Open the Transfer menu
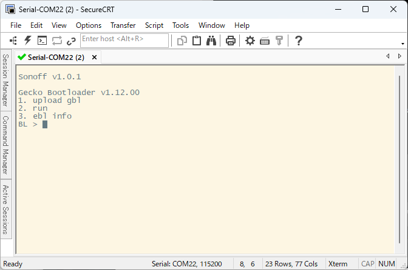Screen dimensions: 408x270 click(x=123, y=25)
